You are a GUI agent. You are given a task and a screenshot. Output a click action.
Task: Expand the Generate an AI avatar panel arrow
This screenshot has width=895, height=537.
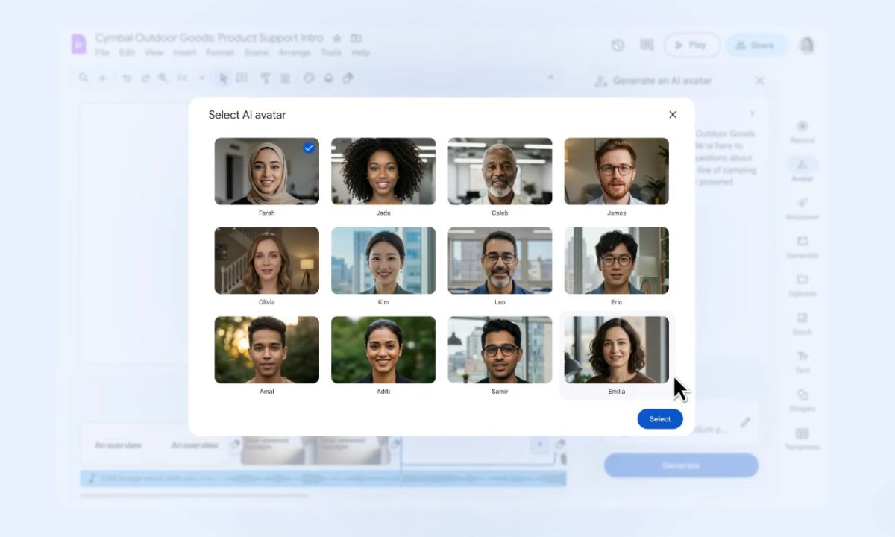752,113
